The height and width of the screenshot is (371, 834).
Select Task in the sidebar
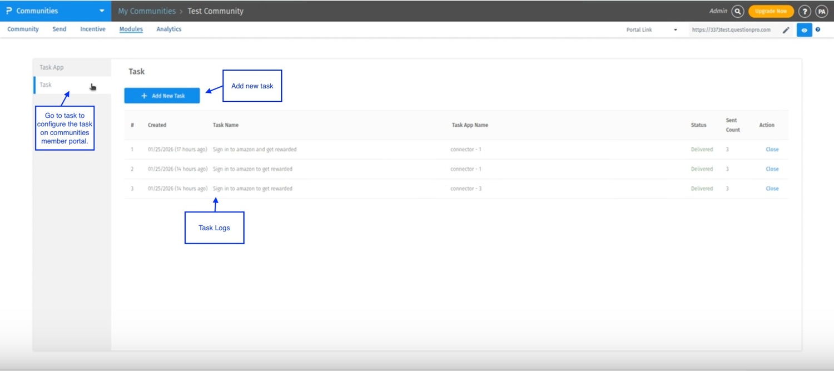click(x=72, y=85)
